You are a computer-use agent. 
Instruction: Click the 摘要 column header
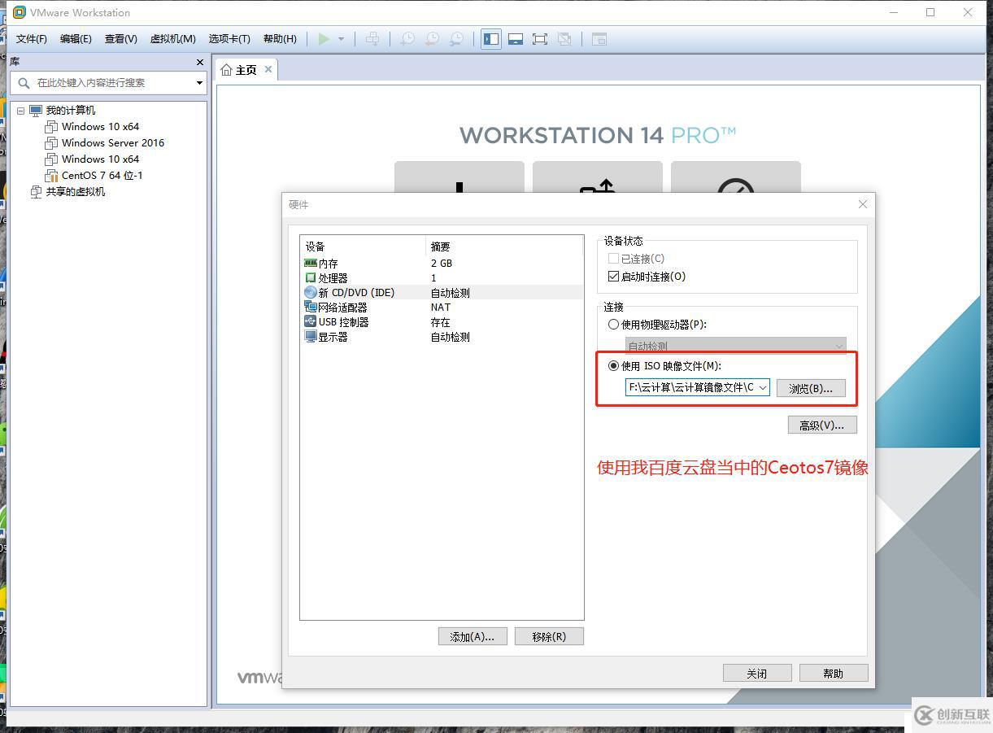[505, 247]
